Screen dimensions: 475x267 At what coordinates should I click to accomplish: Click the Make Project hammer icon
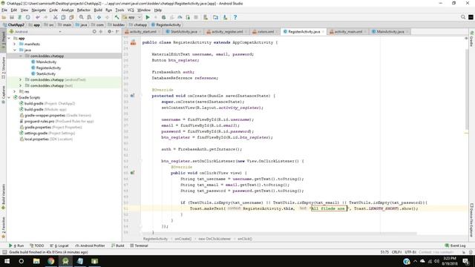click(117, 17)
